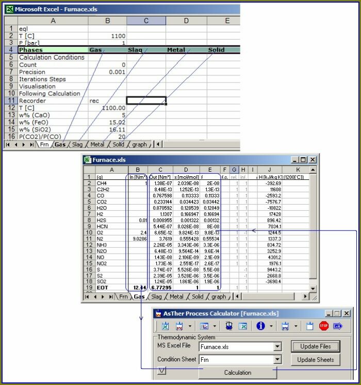
Task: Select 'CH4' cell in Furnace.xls window
Action: click(111, 183)
